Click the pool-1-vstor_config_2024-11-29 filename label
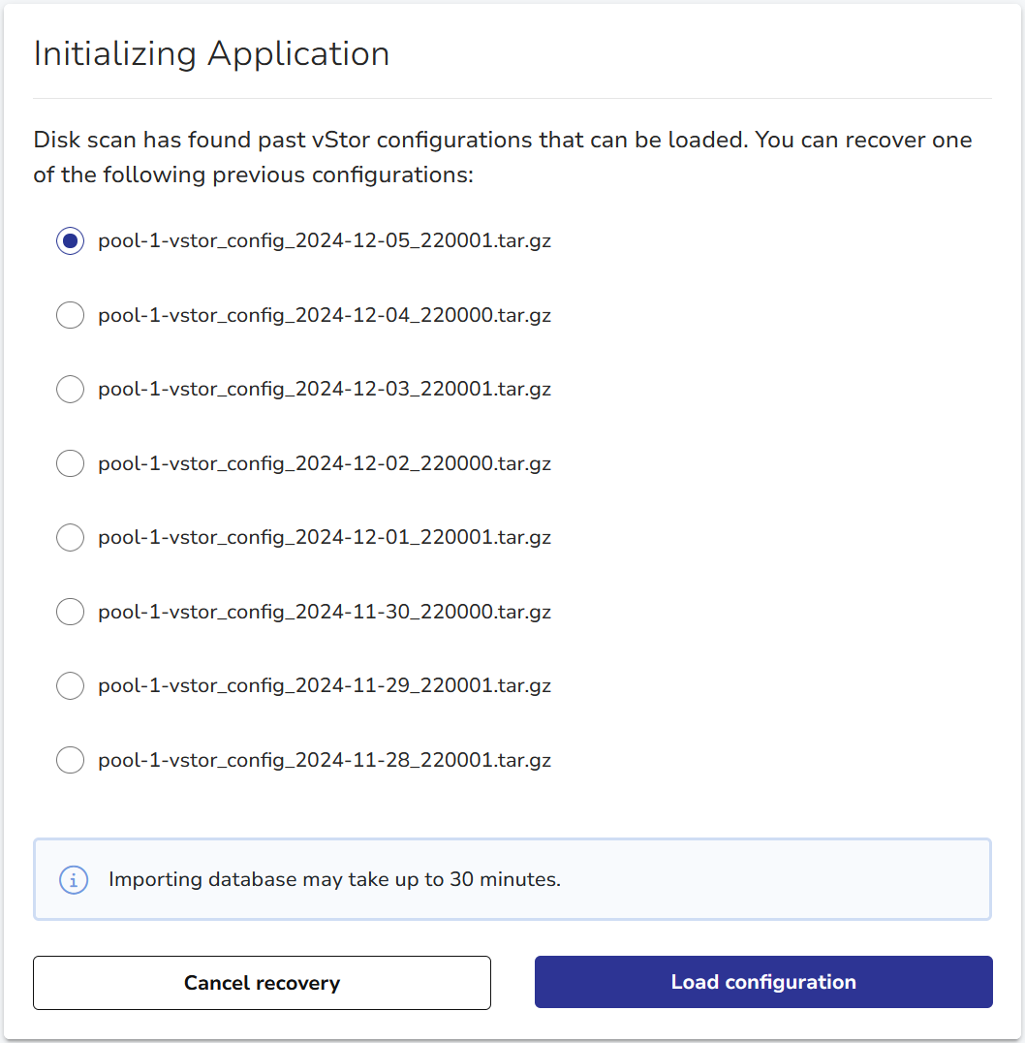1025x1043 pixels. click(324, 685)
